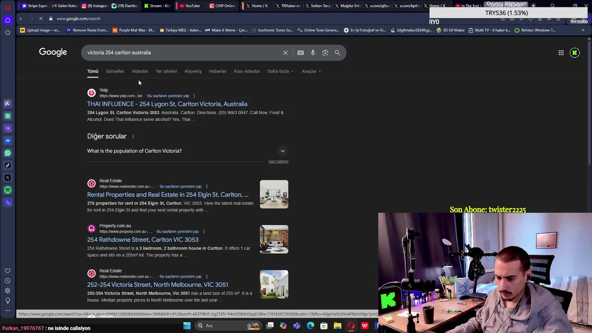
Task: Open settings gear in Opera sidebar
Action: click(x=7, y=290)
